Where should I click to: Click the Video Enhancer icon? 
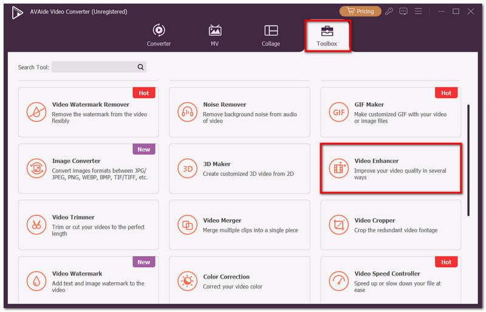coord(338,168)
